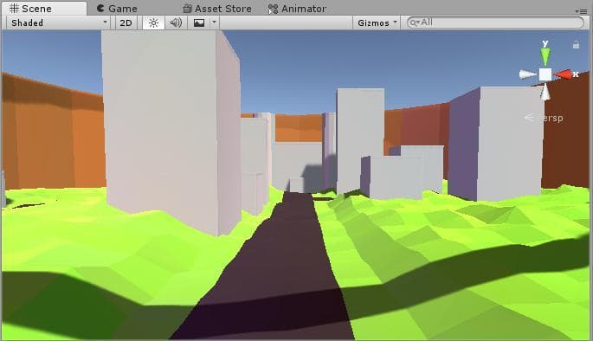Click the scene search field
The height and width of the screenshot is (341, 593).
click(495, 23)
